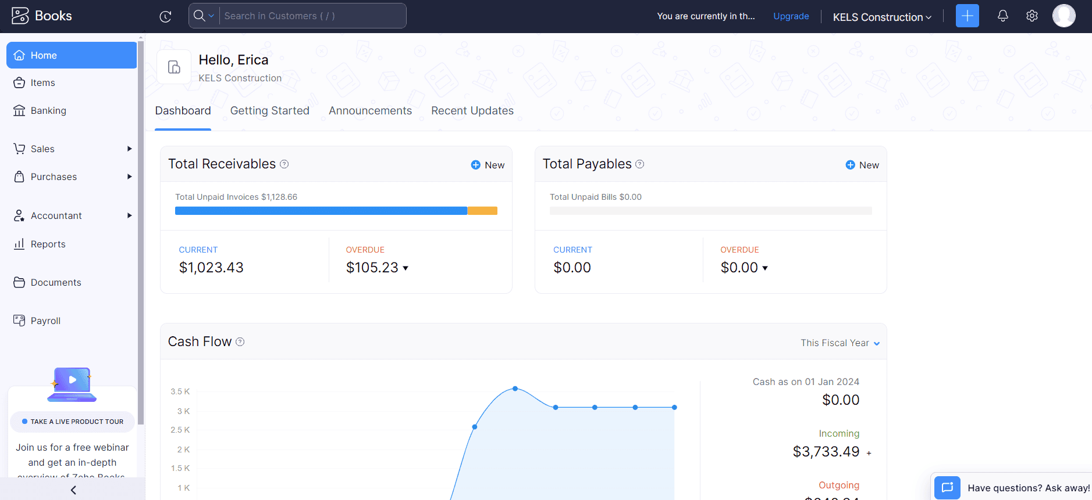This screenshot has height=500, width=1092.
Task: Click Take a Live Product Tour
Action: click(73, 422)
